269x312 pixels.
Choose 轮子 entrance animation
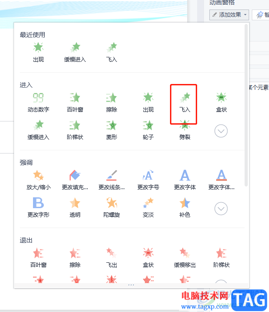(x=148, y=130)
